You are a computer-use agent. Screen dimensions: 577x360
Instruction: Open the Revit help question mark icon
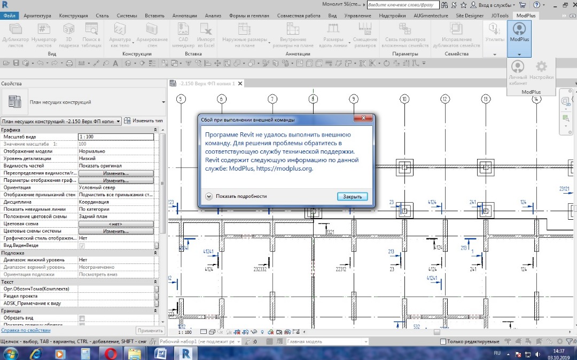536,5
